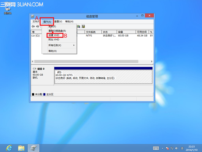Expand the 所有任务(K) submenu
The image size is (202, 152).
pyautogui.click(x=59, y=45)
